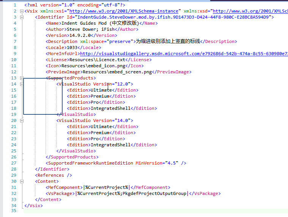The image size is (288, 217).
Task: Click IntegratedShell edition on line 24
Action: [110, 145]
